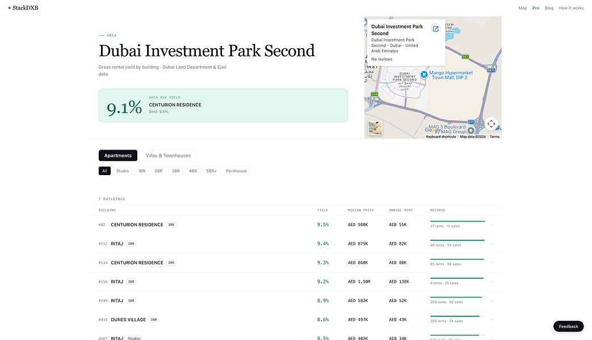Viewport: 592px width, 340px height.
Task: Click the Feedback button
Action: [x=568, y=326]
